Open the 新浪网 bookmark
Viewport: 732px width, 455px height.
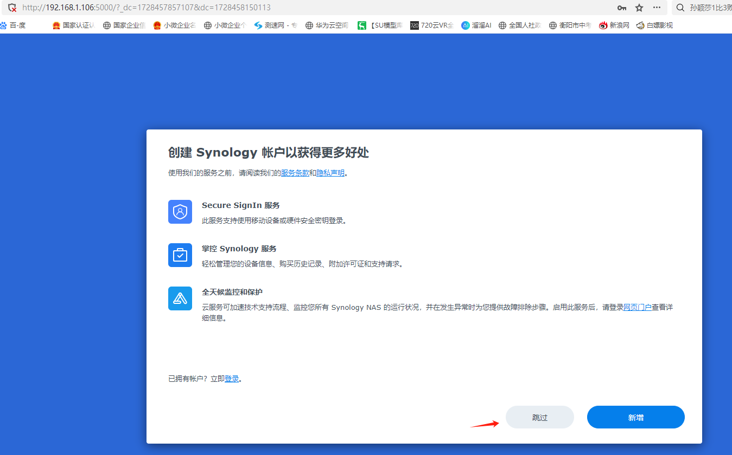coord(614,25)
